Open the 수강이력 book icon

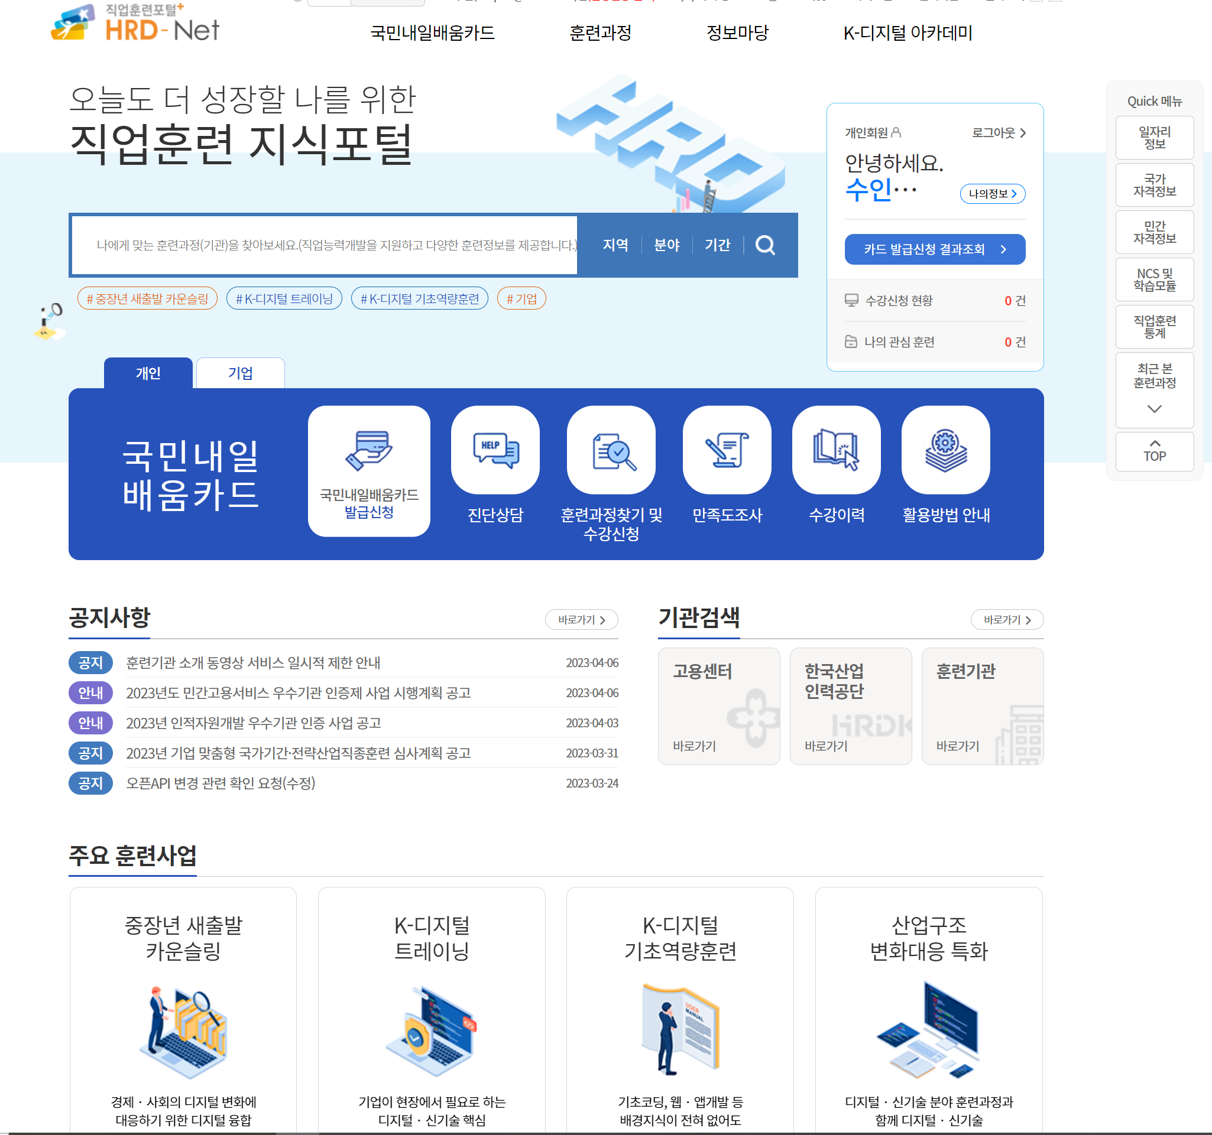(x=836, y=450)
